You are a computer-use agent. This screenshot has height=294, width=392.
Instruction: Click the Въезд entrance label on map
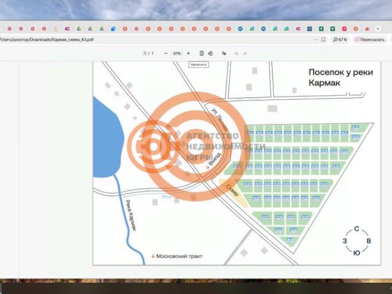pos(215,159)
